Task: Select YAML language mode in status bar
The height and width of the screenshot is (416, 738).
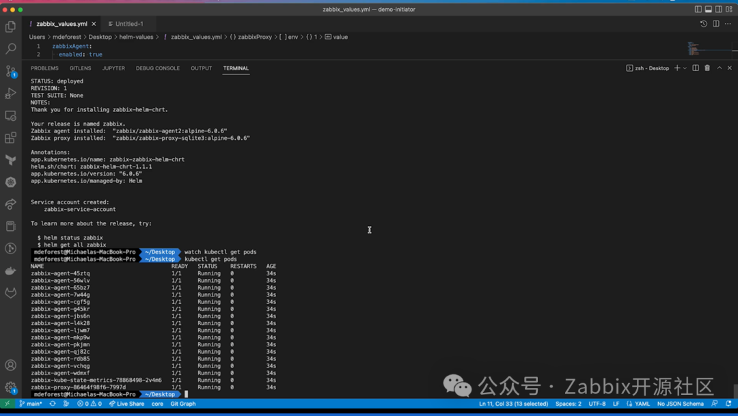Action: tap(642, 404)
